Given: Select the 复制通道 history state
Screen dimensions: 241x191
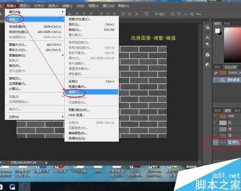Looking at the screenshot, I should pos(227,80).
